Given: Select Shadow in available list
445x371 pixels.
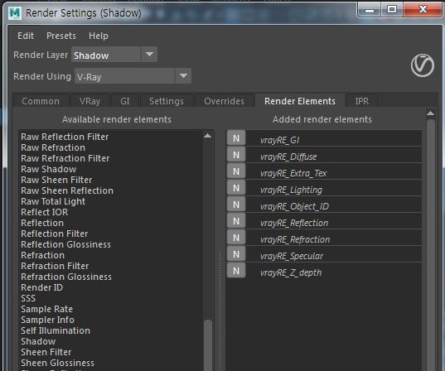Looking at the screenshot, I should tap(38, 341).
